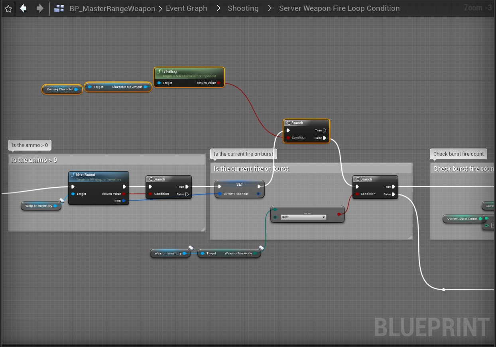Click True pin on Branch in burst comment box
Viewport: 496px width, 347px height.
(394, 186)
